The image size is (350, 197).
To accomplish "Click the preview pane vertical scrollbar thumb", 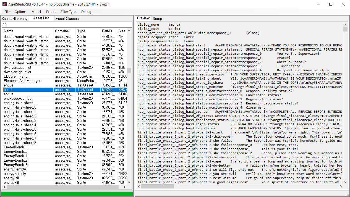I will [x=345, y=29].
